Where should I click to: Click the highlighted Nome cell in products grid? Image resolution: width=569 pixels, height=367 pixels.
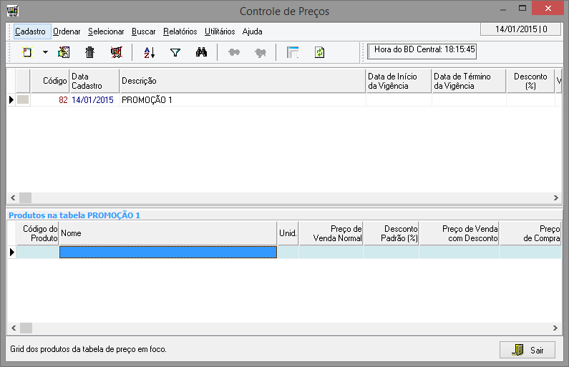[x=167, y=252]
